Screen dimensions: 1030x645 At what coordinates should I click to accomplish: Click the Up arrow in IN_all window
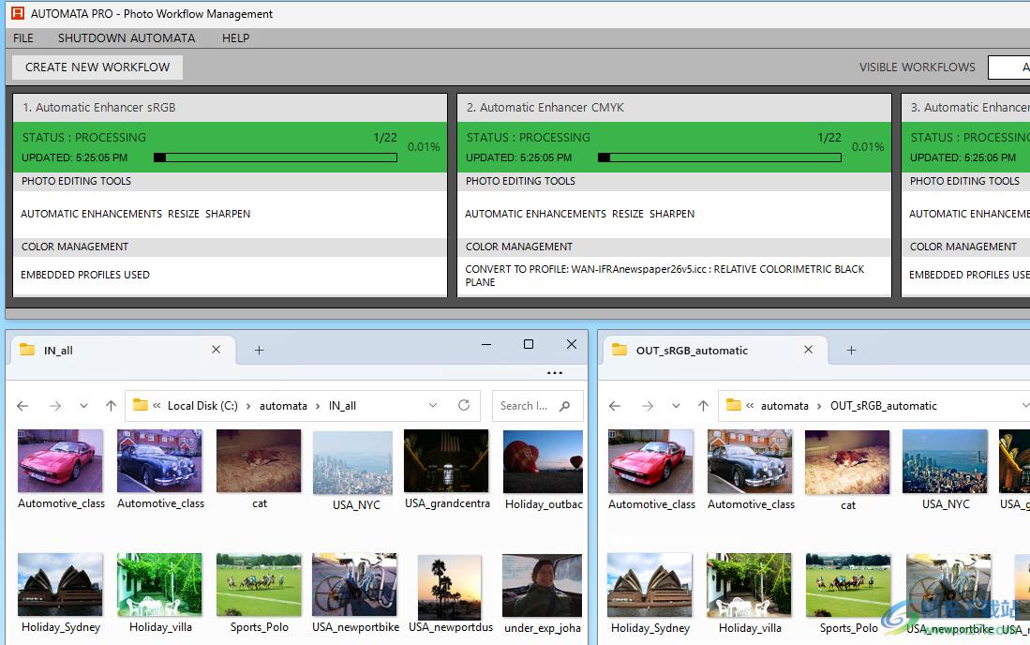111,406
